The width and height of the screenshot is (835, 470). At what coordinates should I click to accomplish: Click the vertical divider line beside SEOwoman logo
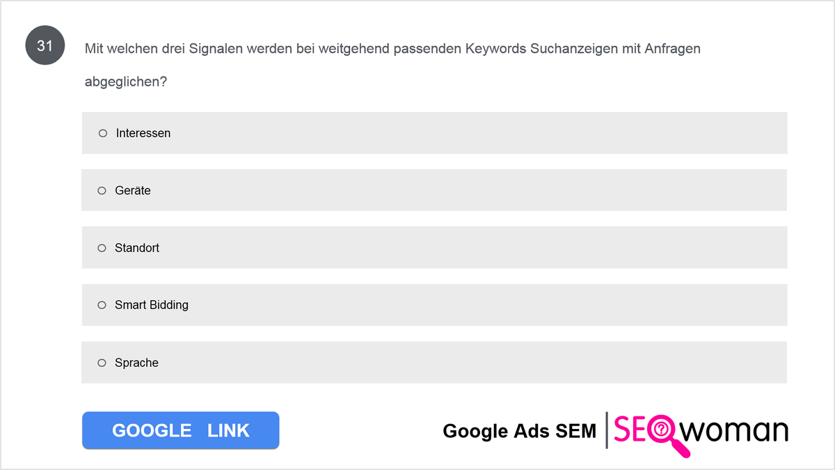[607, 430]
